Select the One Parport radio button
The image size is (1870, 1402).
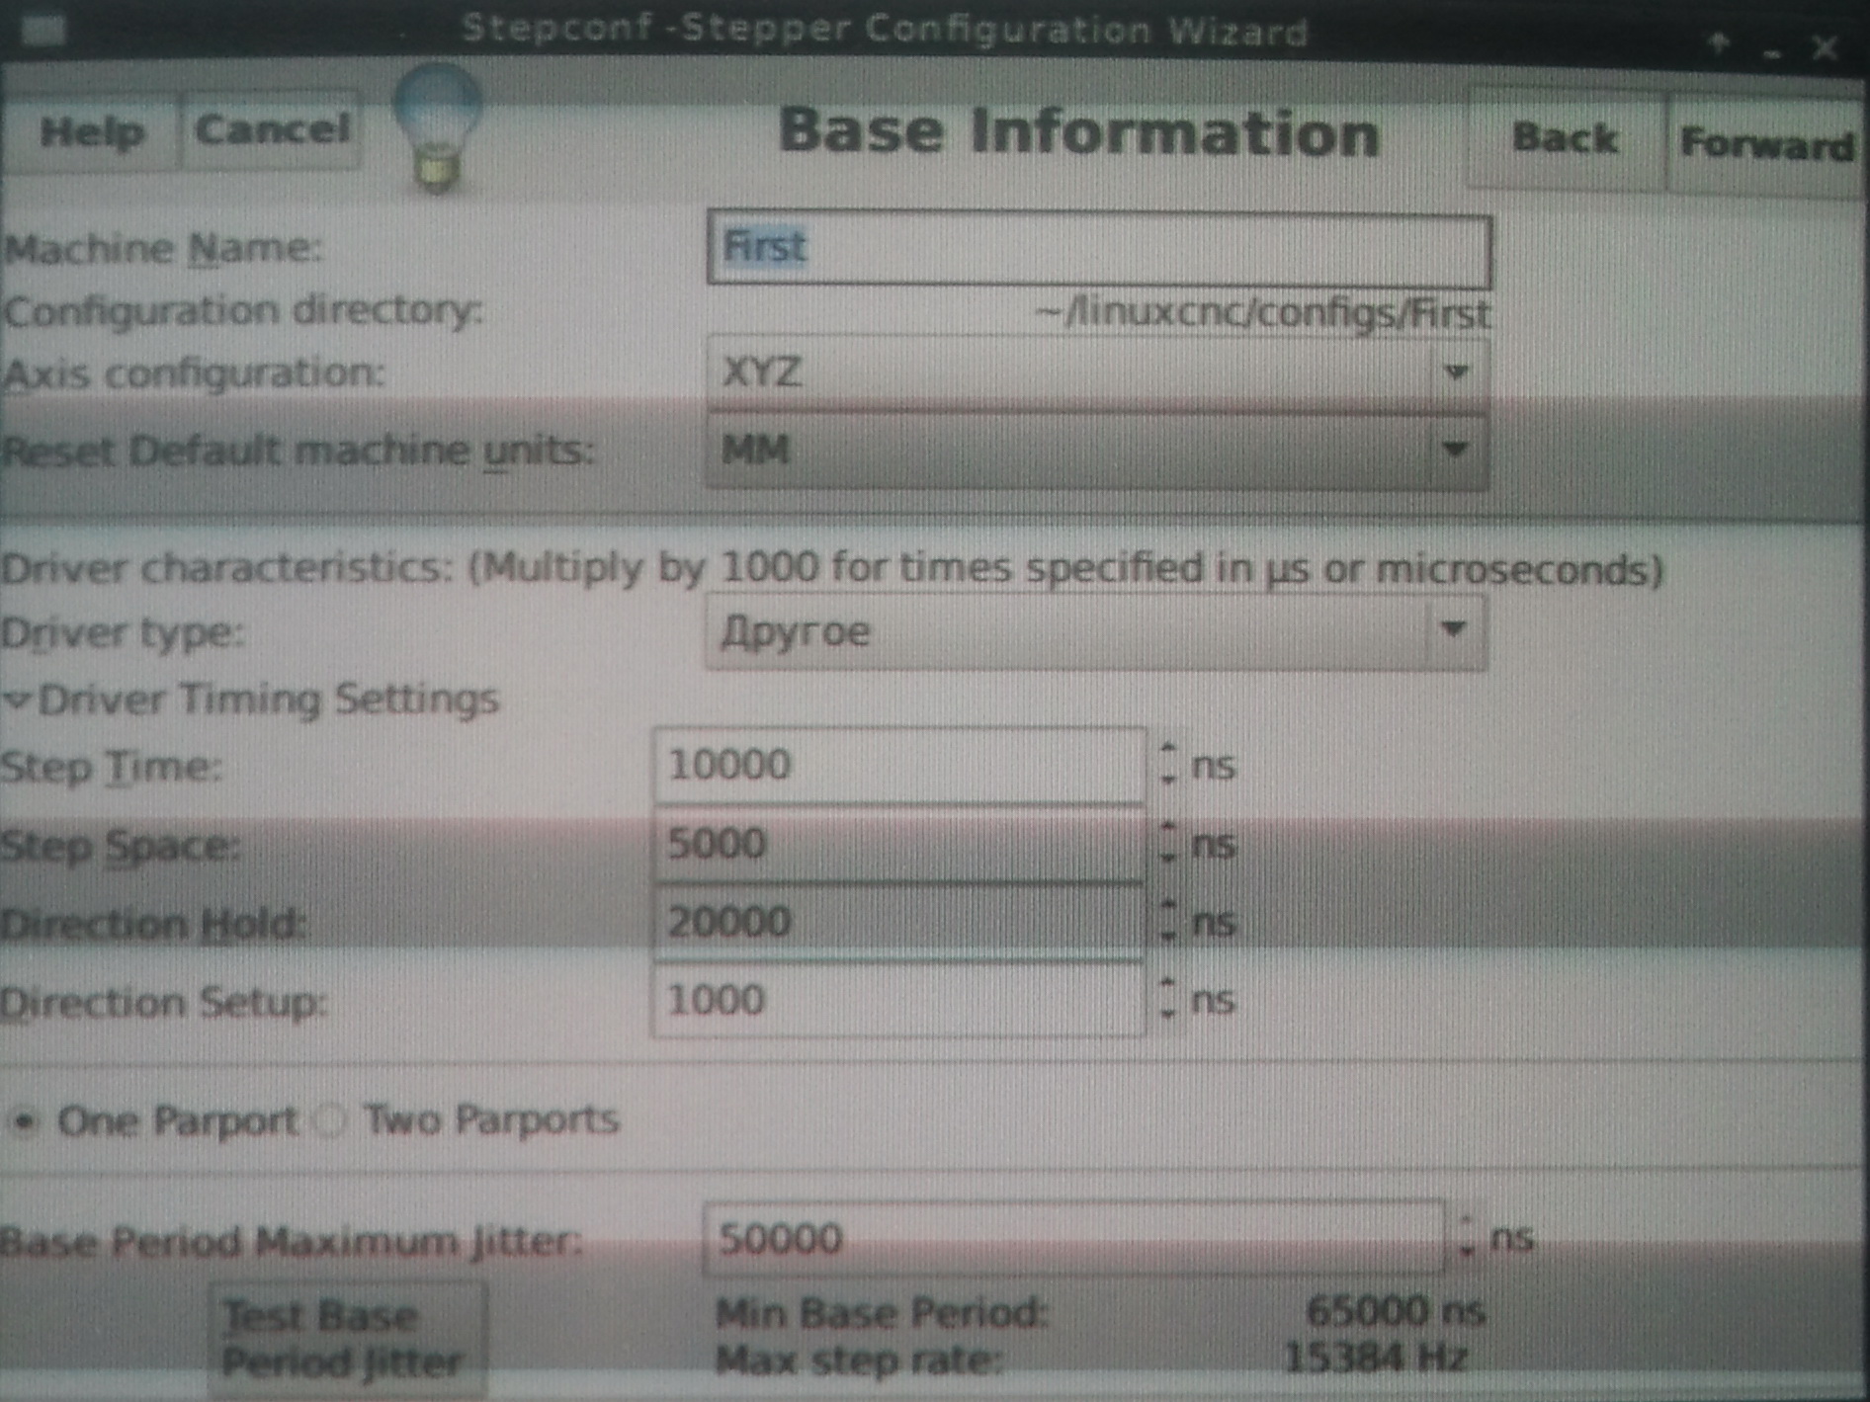tap(26, 1122)
